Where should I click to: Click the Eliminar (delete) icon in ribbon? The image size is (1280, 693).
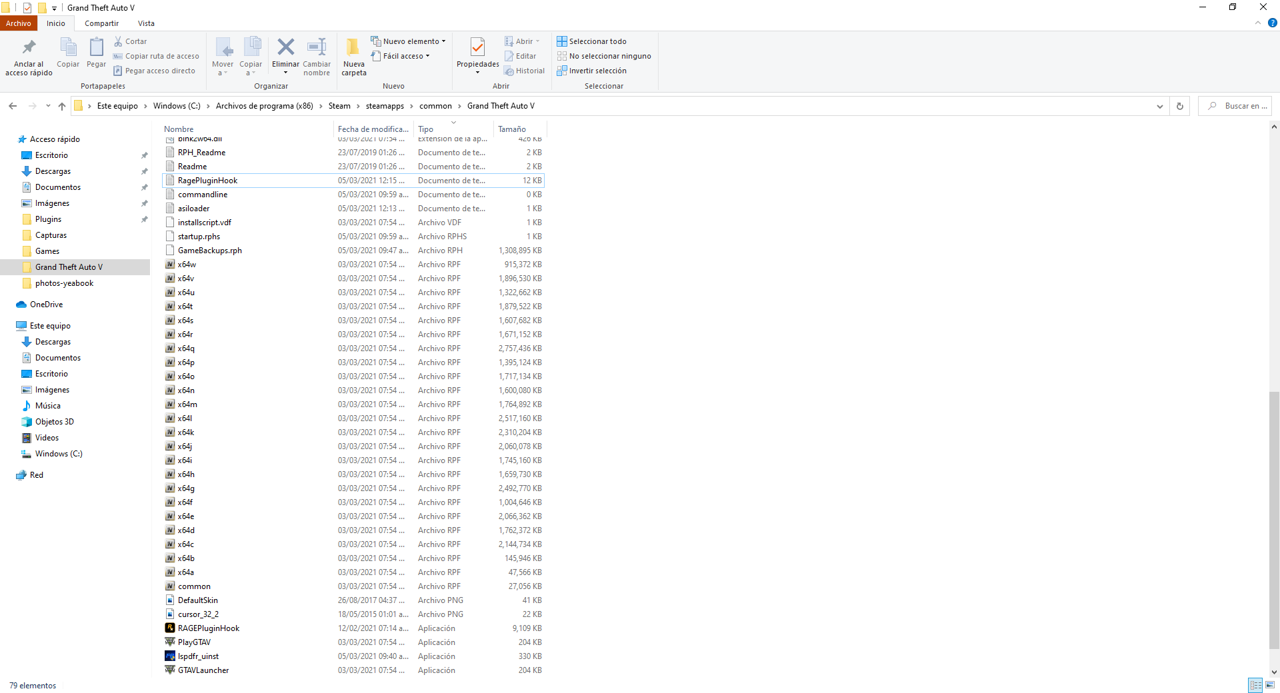tap(285, 47)
